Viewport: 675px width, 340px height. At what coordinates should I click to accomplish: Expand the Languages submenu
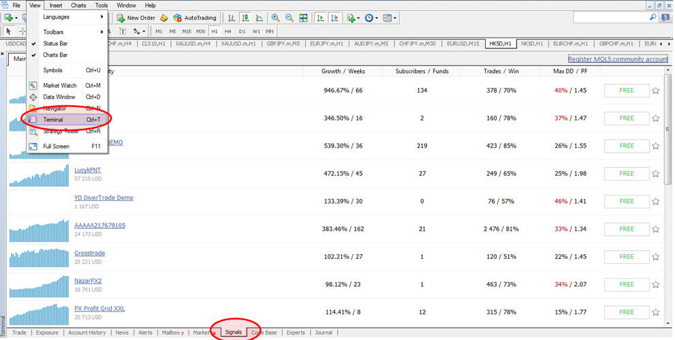(x=67, y=17)
